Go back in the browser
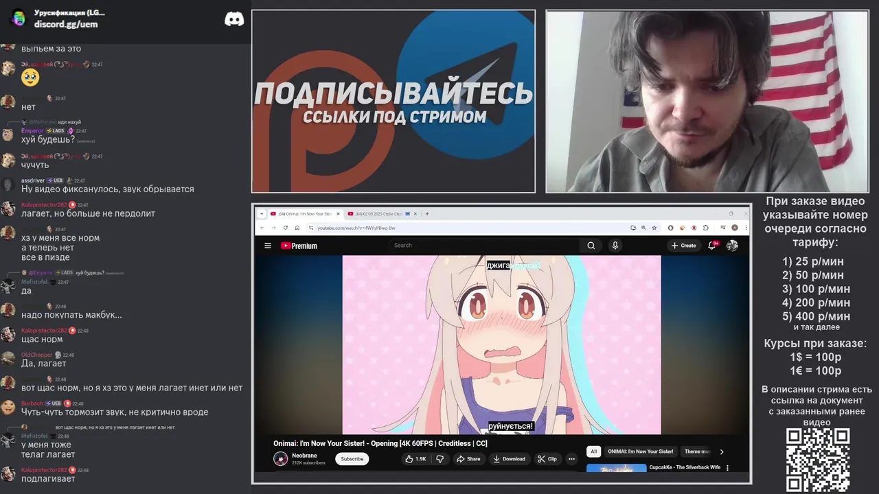This screenshot has width=879, height=494. pyautogui.click(x=262, y=228)
